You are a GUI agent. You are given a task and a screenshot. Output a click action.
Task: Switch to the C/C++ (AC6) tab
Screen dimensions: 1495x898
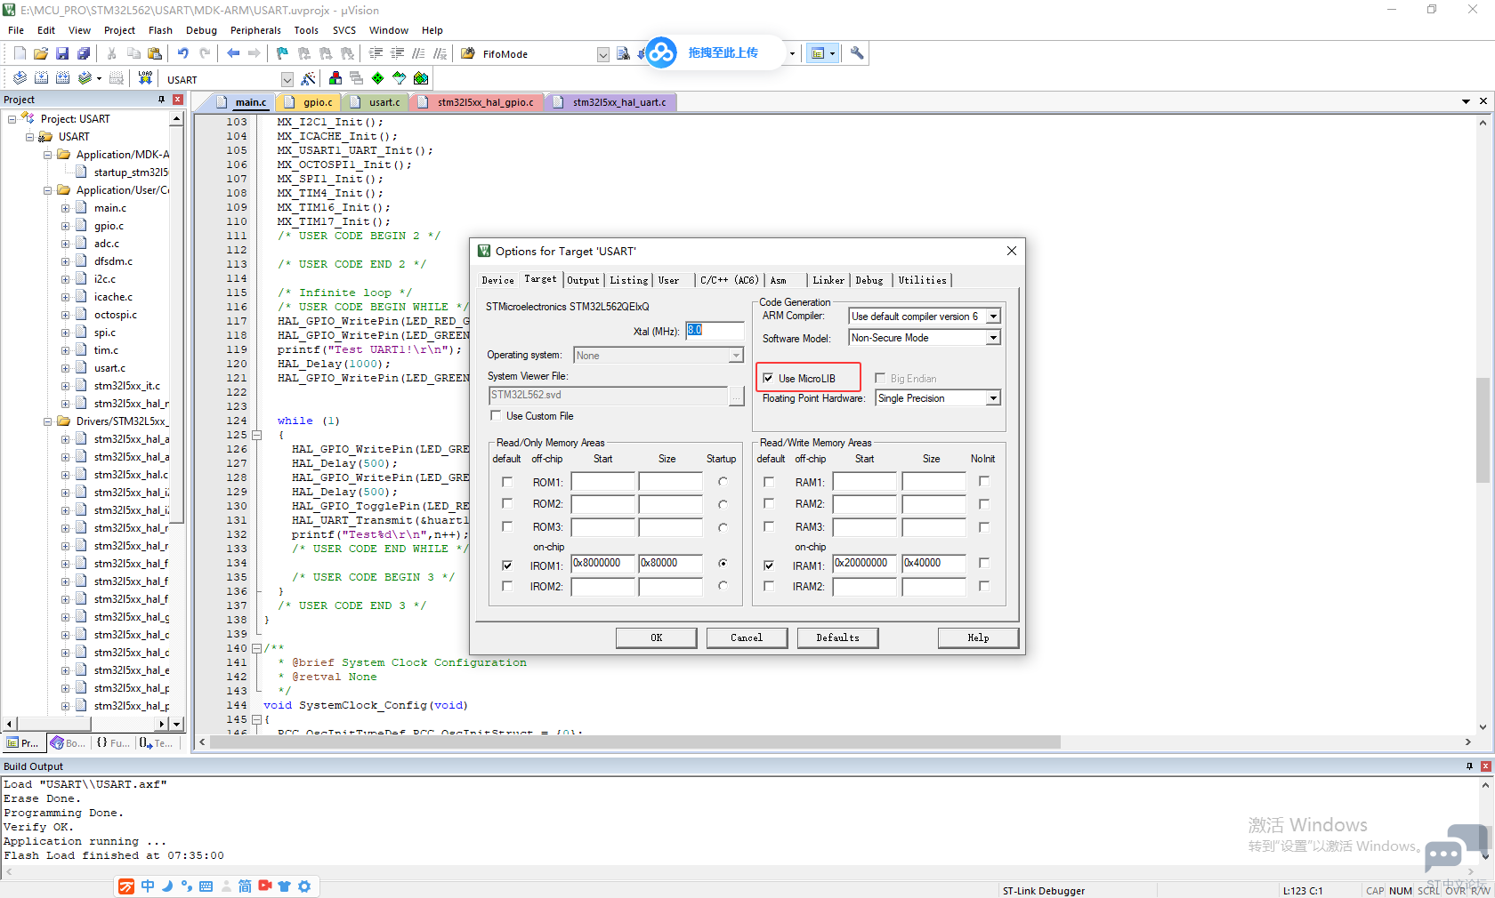729,280
